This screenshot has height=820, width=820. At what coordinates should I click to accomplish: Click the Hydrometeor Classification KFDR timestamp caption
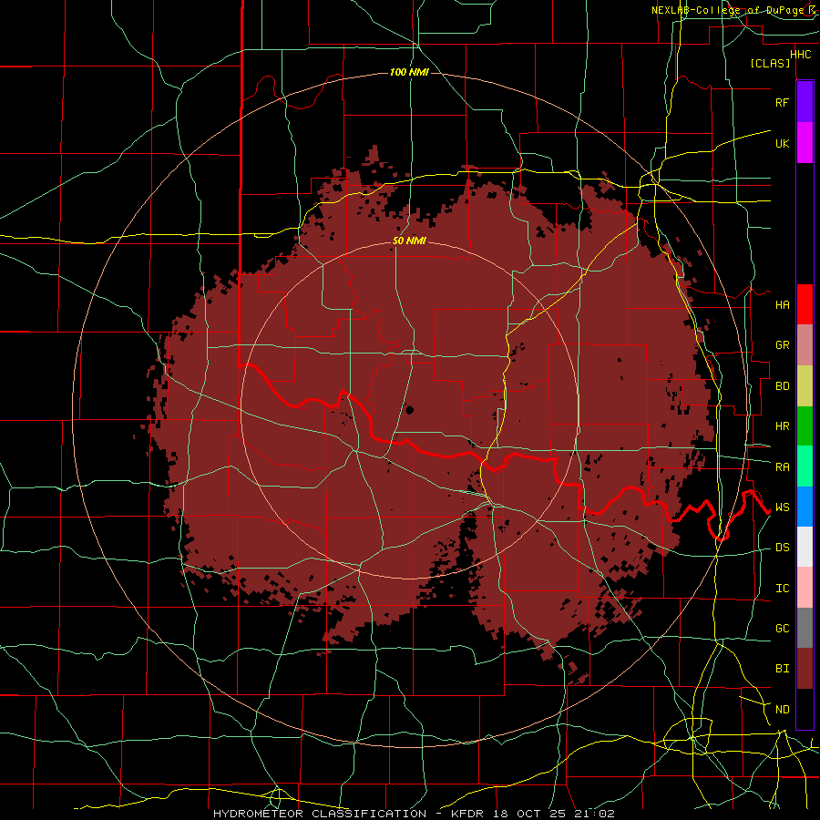point(414,814)
